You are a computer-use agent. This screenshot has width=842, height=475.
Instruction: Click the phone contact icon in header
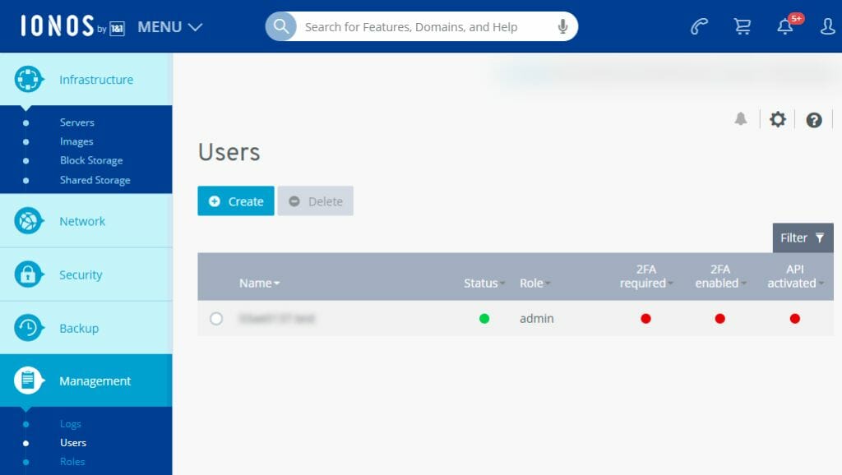coord(699,26)
